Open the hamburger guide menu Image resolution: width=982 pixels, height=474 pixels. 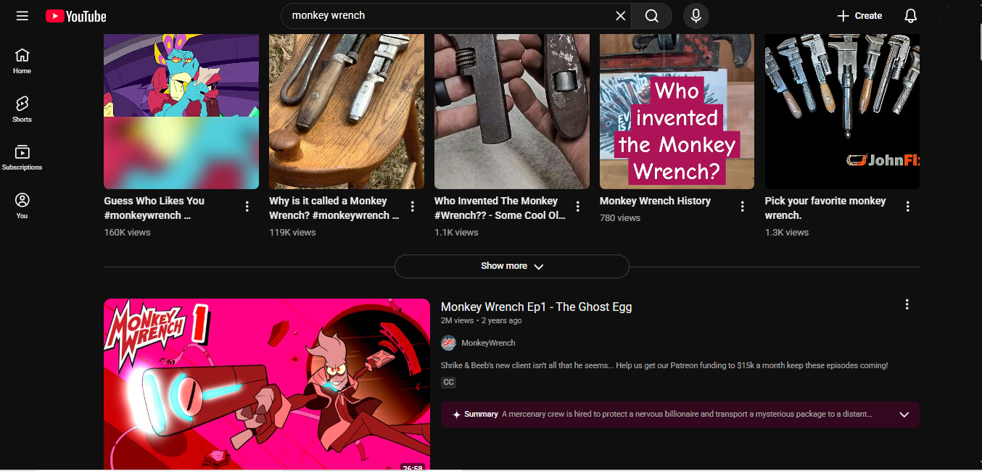(22, 16)
